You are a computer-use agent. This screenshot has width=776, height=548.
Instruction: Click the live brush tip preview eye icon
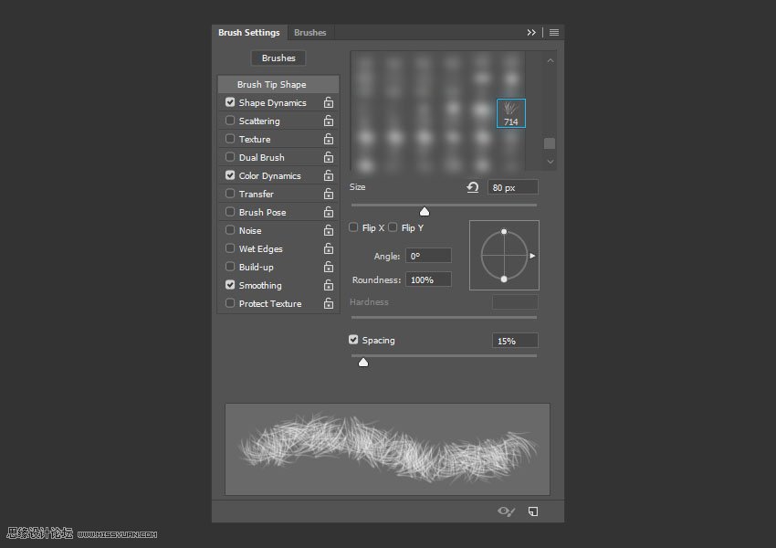(506, 511)
